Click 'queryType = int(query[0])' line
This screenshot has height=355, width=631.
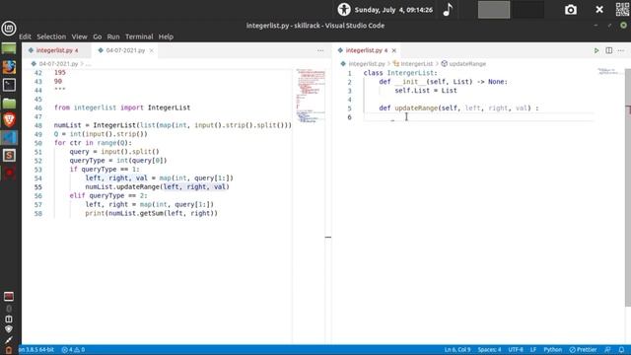(118, 161)
